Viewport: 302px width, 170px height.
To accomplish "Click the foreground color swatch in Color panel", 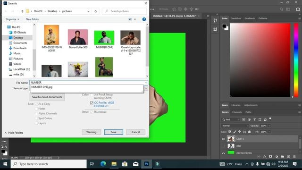I will [224, 26].
